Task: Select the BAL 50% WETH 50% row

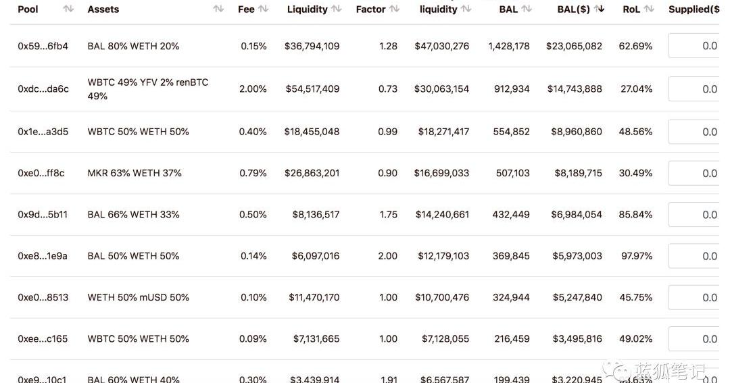Action: [x=133, y=256]
